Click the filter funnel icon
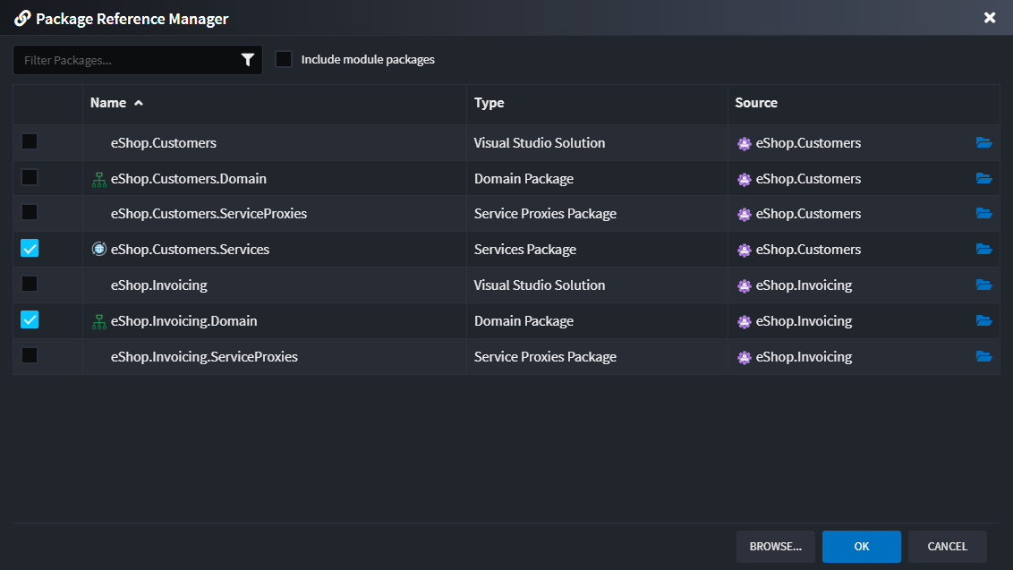 tap(248, 60)
